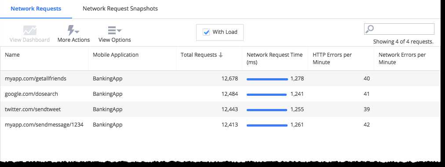Select myapp.com/getallfriends row name
Image resolution: width=445 pixels, height=167 pixels.
pyautogui.click(x=36, y=79)
